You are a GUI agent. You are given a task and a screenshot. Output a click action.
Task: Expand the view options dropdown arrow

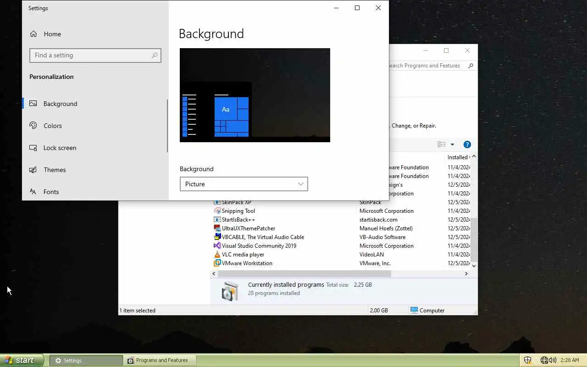452,145
